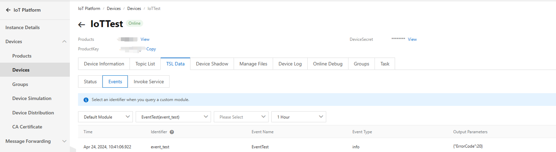The width and height of the screenshot is (556, 152).
Task: Click the help icon beside Identifier column
Action: coord(172,132)
